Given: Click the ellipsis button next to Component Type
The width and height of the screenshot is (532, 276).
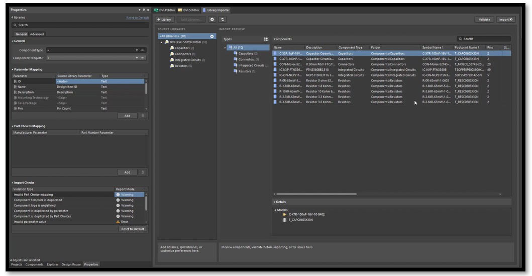Looking at the screenshot, I should (143, 50).
